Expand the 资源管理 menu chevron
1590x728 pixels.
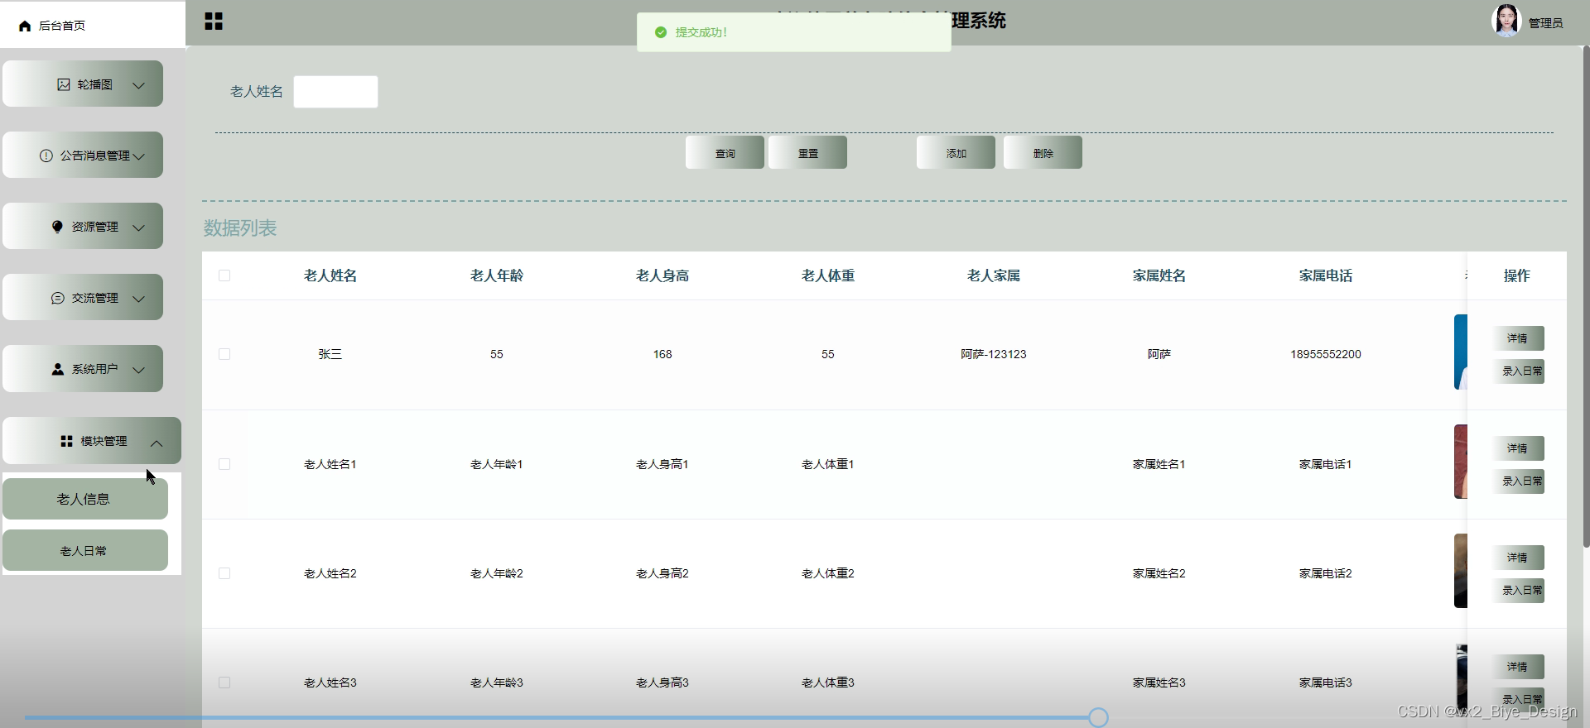coord(139,227)
